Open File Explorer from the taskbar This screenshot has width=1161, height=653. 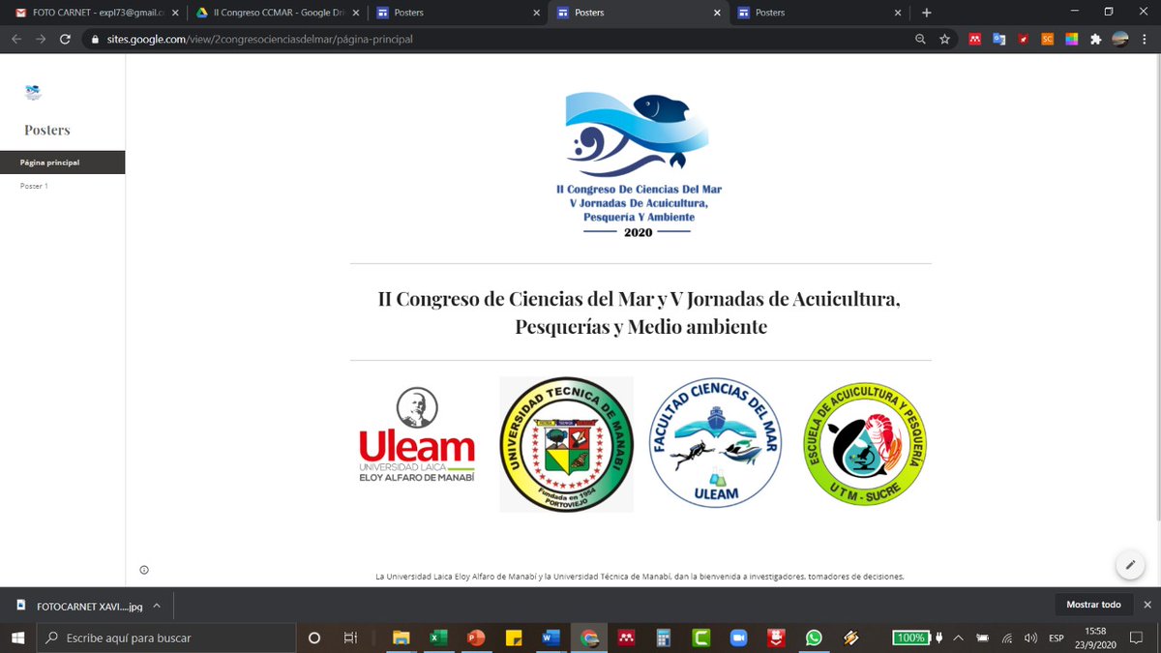401,638
